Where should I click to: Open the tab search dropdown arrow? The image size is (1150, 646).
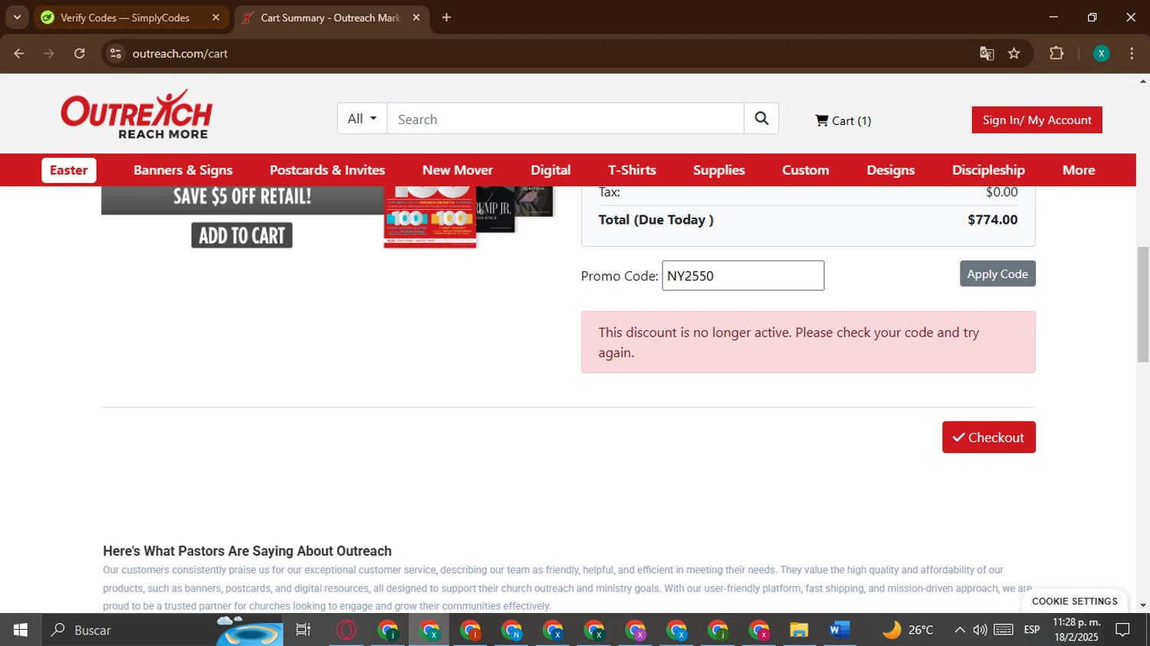[17, 18]
